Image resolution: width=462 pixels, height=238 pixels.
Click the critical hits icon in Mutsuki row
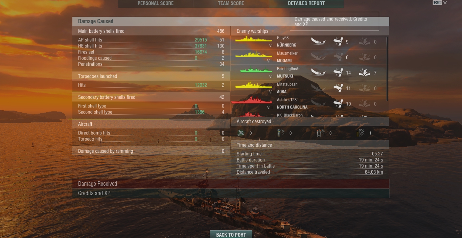click(x=365, y=72)
